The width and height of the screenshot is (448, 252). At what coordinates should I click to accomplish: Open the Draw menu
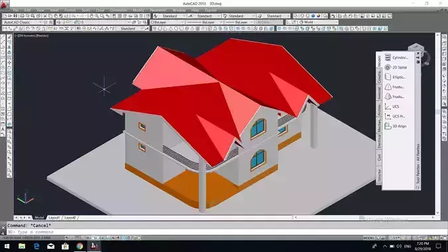[100, 10]
